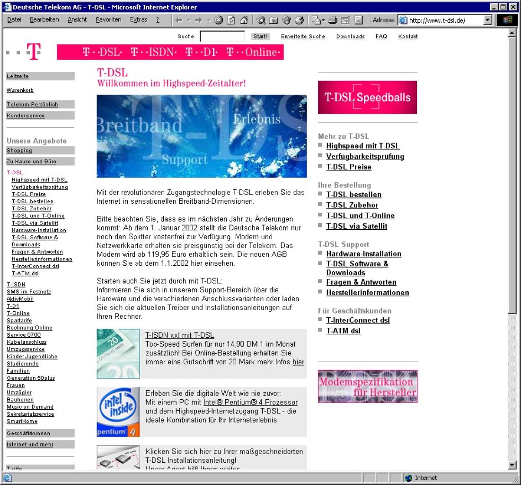Open the ? help menu
521x485 pixels.
click(158, 19)
